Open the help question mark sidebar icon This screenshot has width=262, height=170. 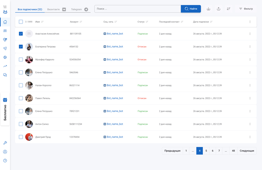pos(5,161)
